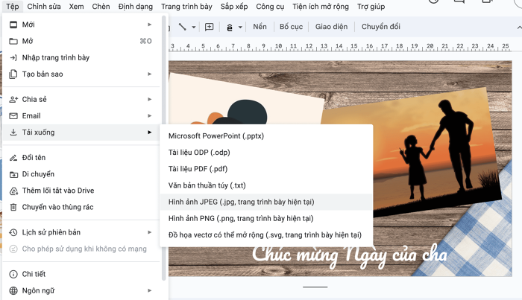Expand the Tạo bản sao submenu arrow
This screenshot has width=522, height=300.
click(149, 74)
